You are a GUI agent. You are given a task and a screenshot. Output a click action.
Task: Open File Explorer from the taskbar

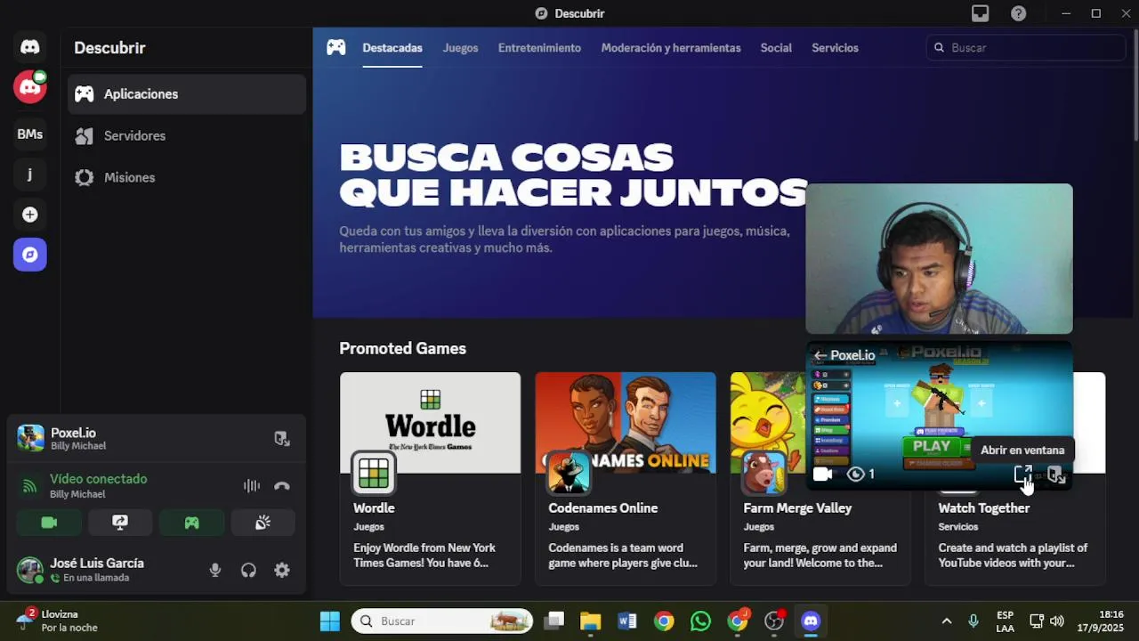click(x=590, y=621)
